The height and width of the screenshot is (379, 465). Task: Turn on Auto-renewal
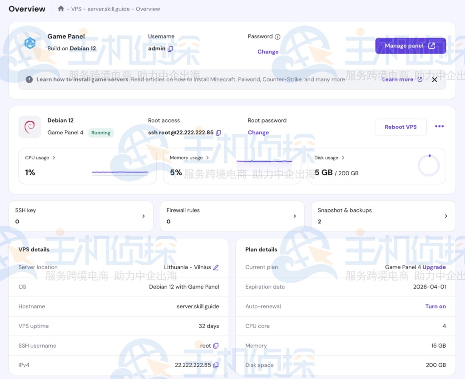pos(435,306)
